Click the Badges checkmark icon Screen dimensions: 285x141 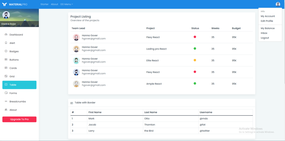(6, 51)
